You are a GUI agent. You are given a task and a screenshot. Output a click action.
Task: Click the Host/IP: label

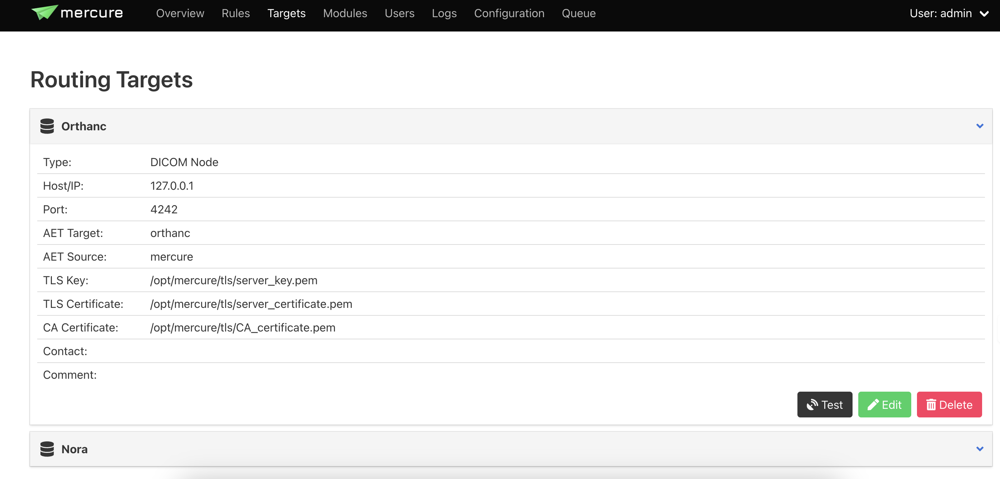click(63, 185)
